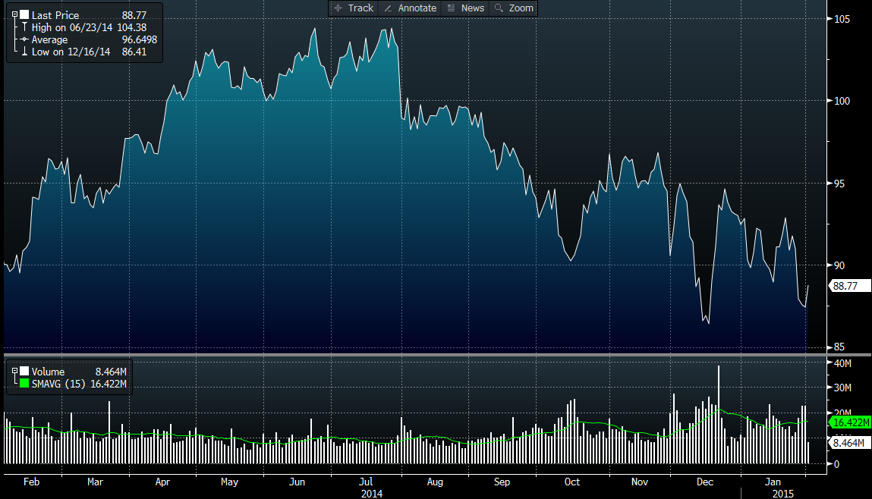Click the High marker icon in legend
The image size is (872, 499).
24,27
